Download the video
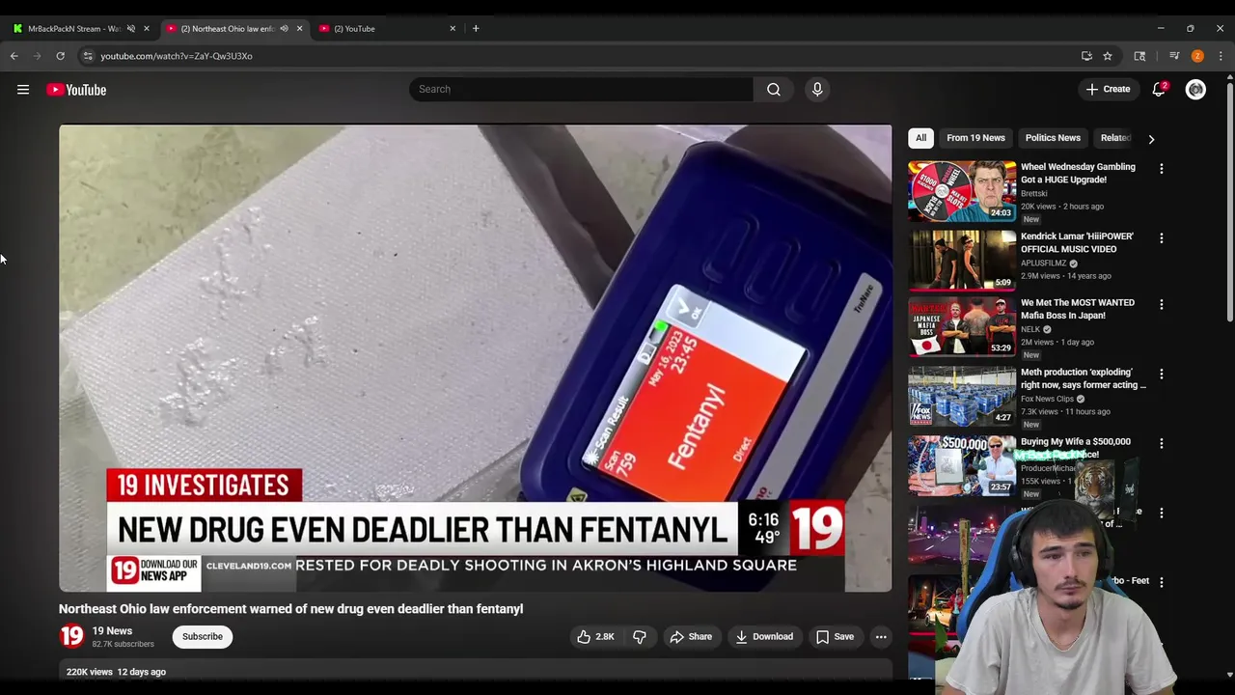This screenshot has height=695, width=1235. pos(764,637)
